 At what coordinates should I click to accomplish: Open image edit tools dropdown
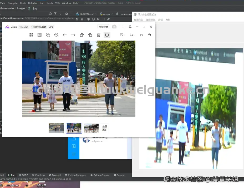(x=123, y=35)
